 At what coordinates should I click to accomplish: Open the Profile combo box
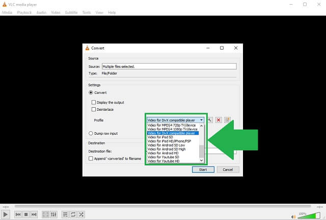[x=175, y=120]
